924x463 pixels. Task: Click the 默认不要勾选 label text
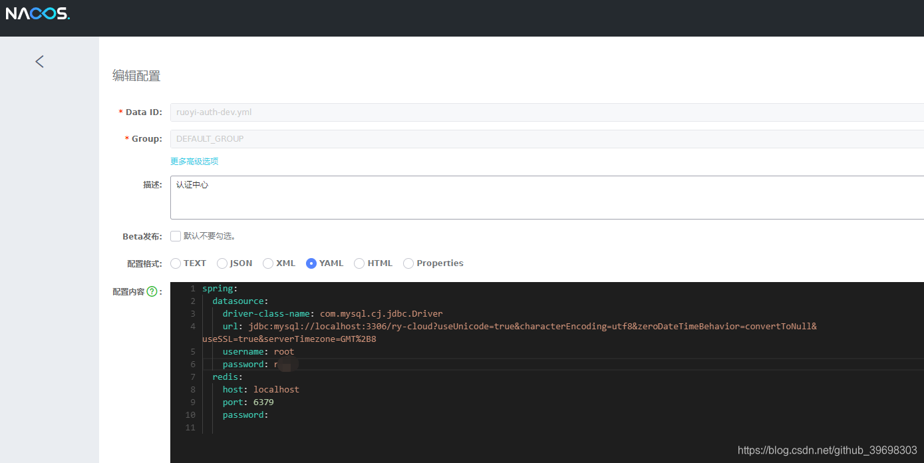click(210, 236)
